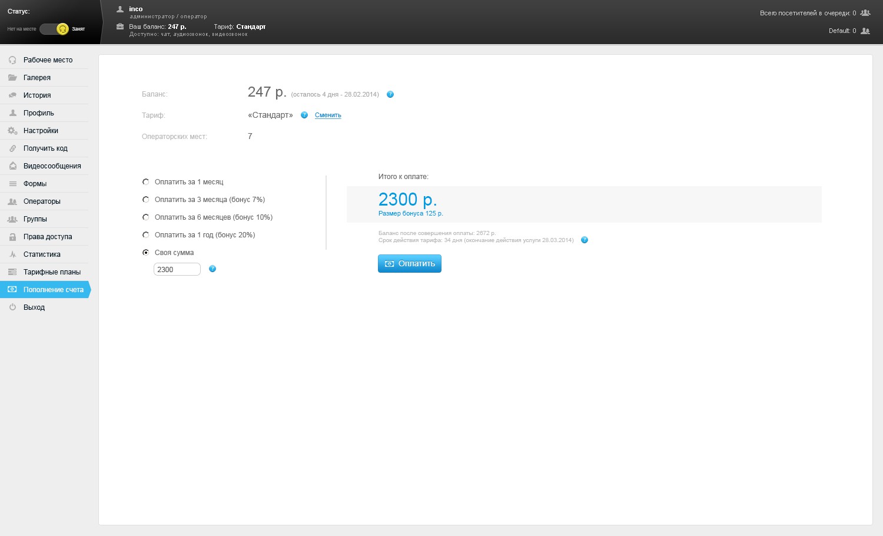
Task: Click the help icon beside tariff expiry text
Action: point(585,240)
